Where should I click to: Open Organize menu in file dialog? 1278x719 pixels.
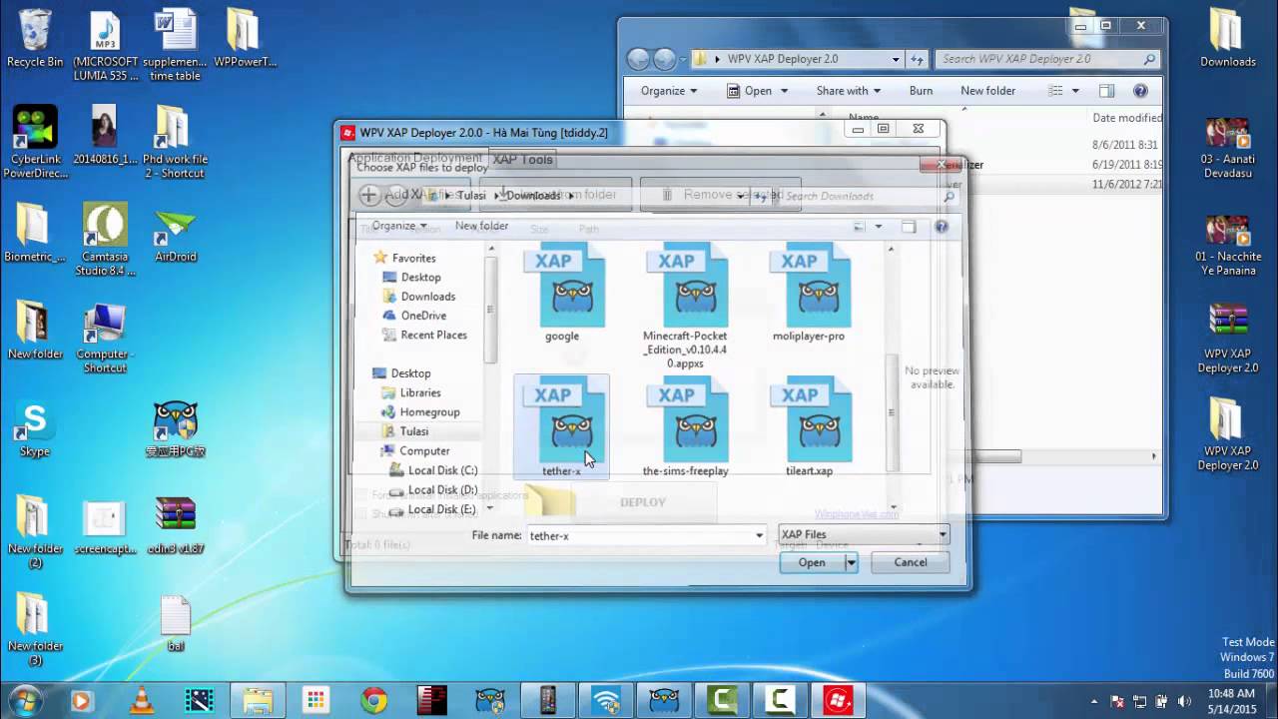click(399, 226)
